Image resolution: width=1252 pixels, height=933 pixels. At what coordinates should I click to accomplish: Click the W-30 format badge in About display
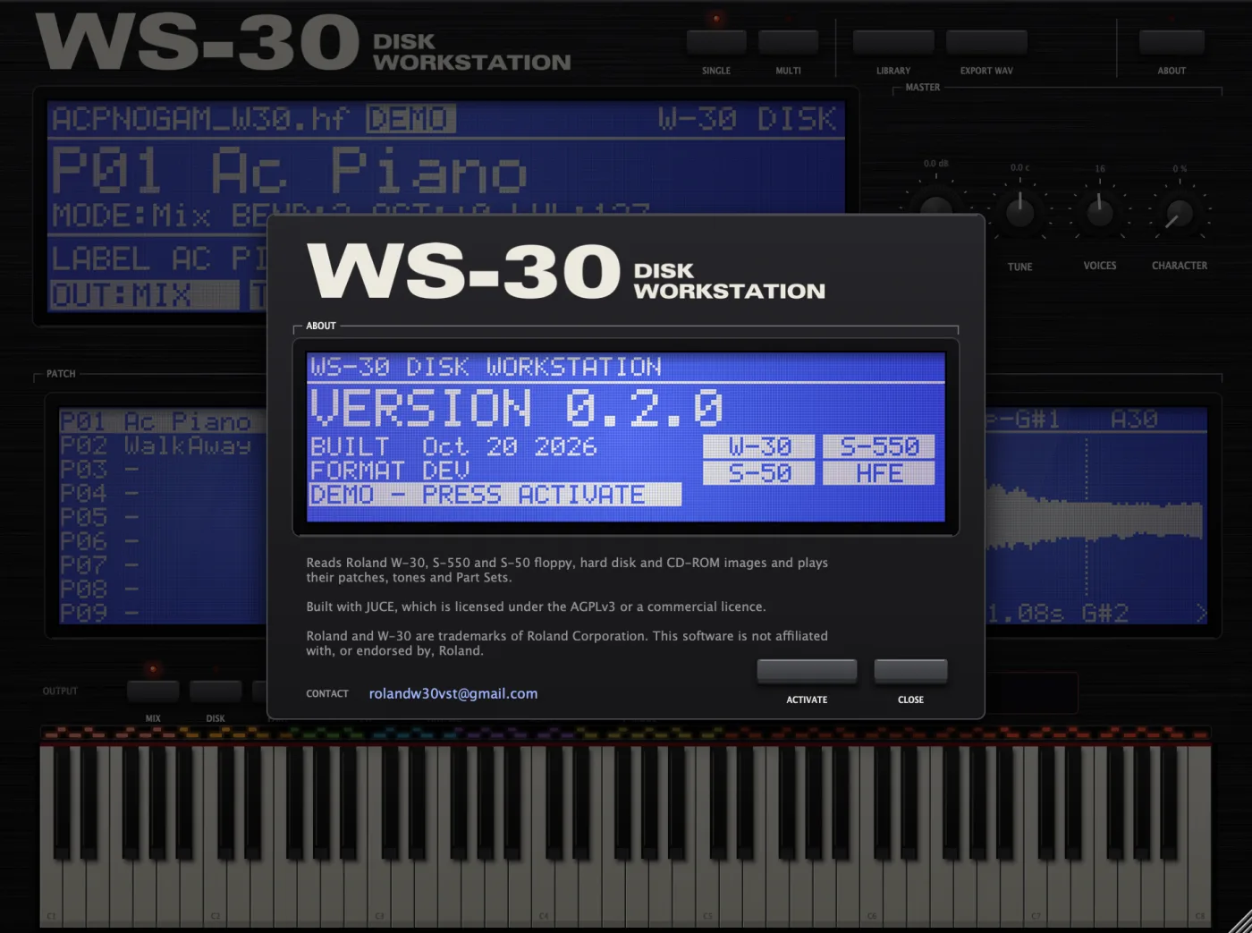click(x=759, y=446)
